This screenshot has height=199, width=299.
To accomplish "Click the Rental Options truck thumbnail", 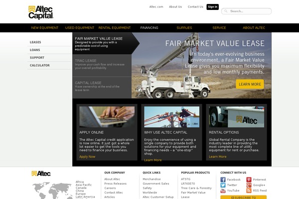I will pyautogui.click(x=236, y=117).
